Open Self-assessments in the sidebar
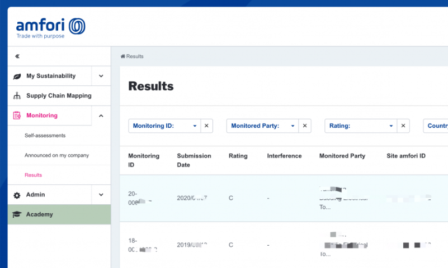Viewport: 448px width, 268px height. tap(45, 136)
